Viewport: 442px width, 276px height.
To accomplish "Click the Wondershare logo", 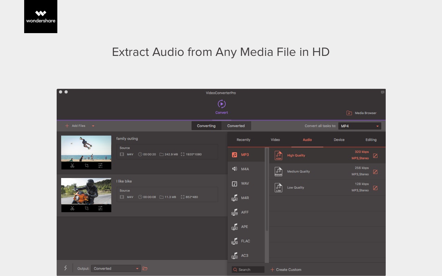I will coord(41,17).
